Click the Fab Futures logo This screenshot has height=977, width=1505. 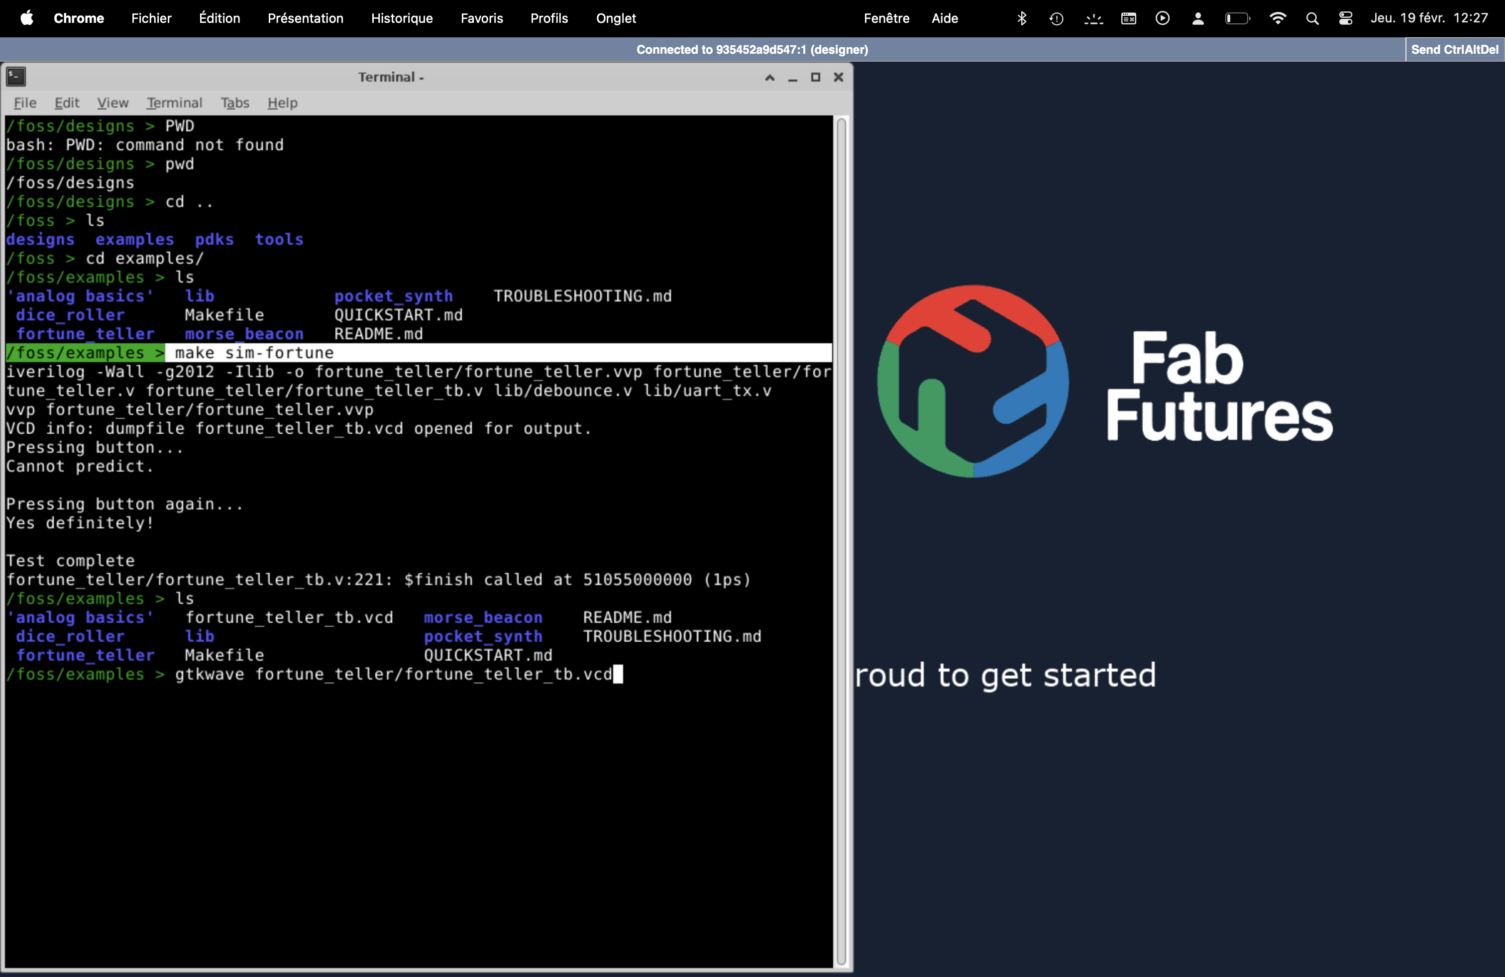click(x=973, y=382)
